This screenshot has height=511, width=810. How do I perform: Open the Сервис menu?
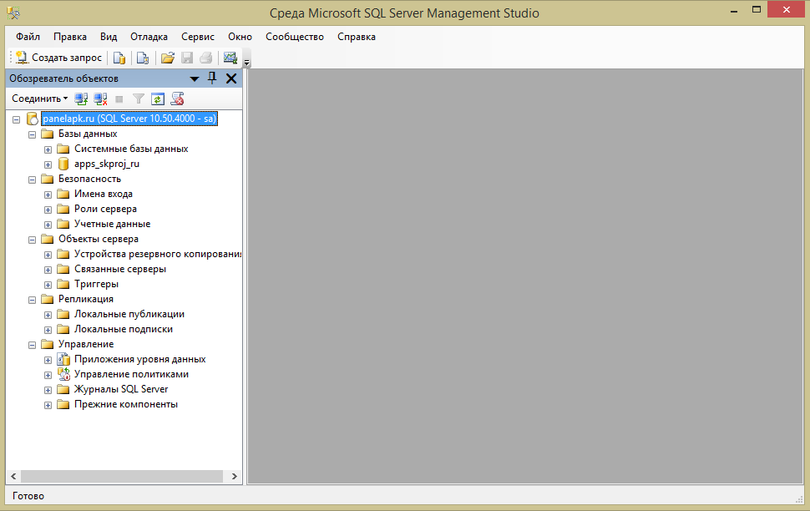(x=198, y=37)
